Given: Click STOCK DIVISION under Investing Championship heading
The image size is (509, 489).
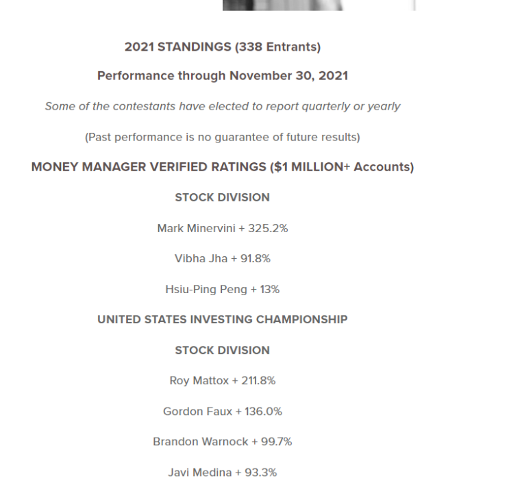Looking at the screenshot, I should pyautogui.click(x=223, y=350).
